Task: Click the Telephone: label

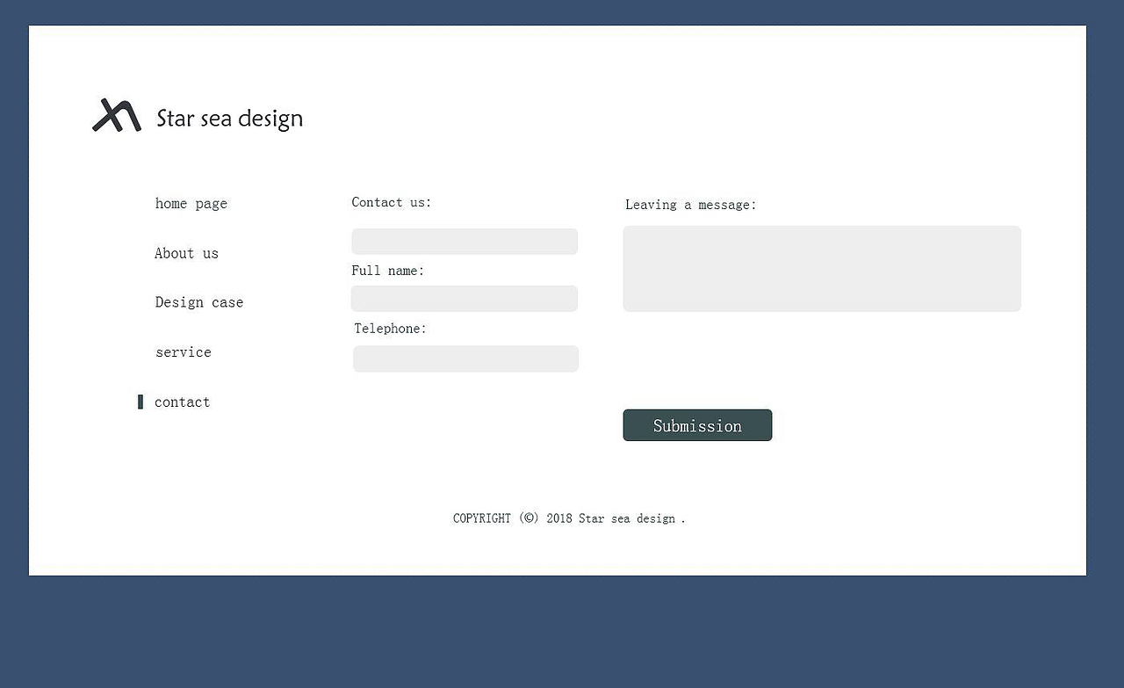Action: 391,329
